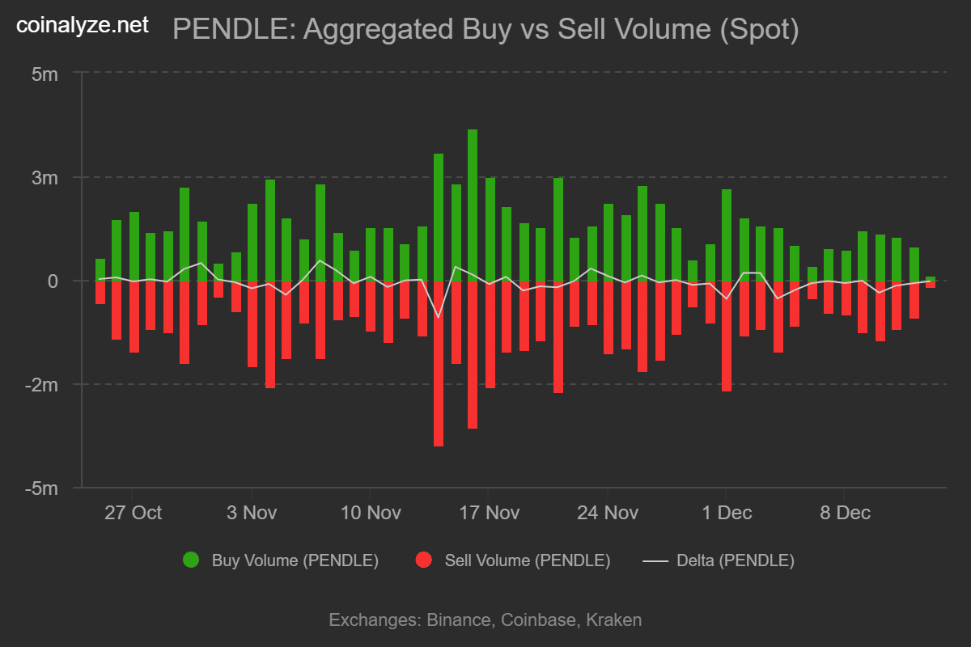Image resolution: width=971 pixels, height=647 pixels.
Task: Click the 17 Nov date label
Action: (x=489, y=513)
